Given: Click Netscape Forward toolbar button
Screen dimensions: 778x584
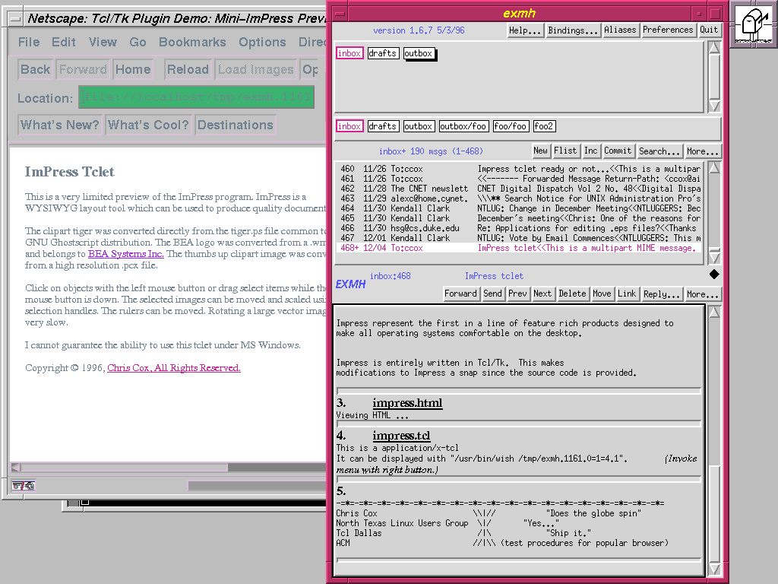Looking at the screenshot, I should pos(83,69).
